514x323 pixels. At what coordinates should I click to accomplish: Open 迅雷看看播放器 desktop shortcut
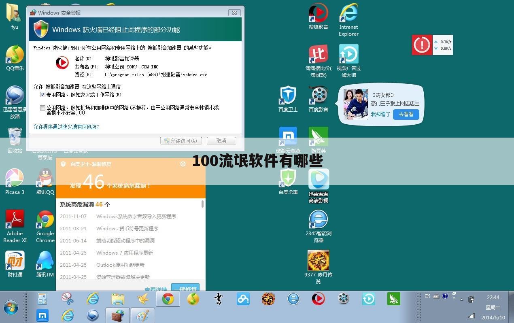15,102
